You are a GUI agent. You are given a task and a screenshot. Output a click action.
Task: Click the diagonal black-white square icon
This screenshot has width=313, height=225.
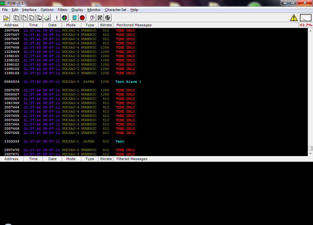100,18
